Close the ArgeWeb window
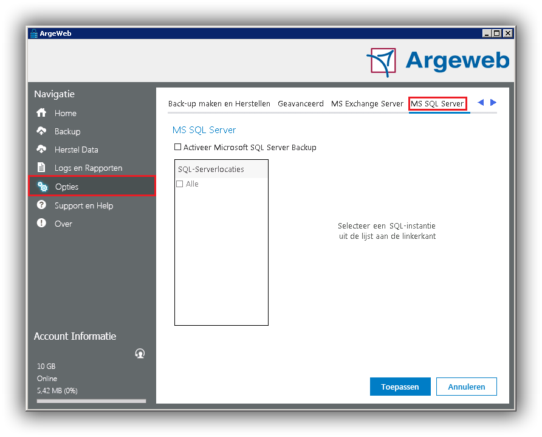Image resolution: width=542 pixels, height=437 pixels. [x=507, y=33]
